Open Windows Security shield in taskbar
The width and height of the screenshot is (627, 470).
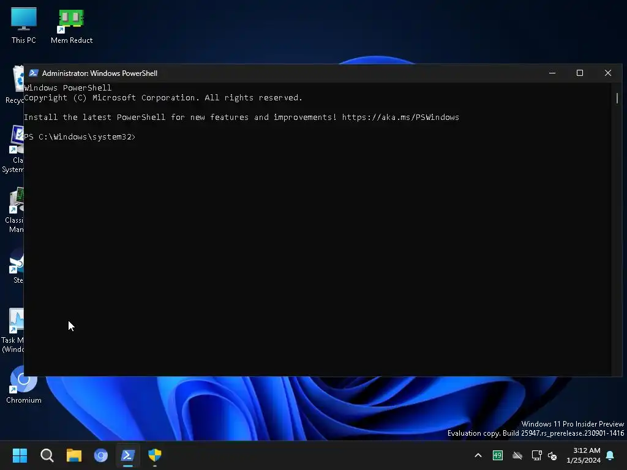pos(155,455)
